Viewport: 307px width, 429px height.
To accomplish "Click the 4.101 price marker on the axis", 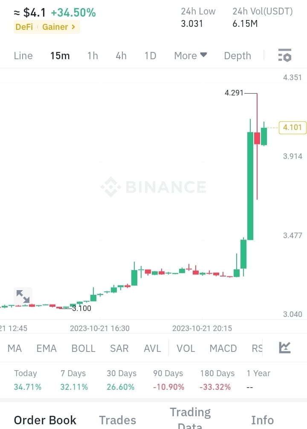I will (292, 127).
